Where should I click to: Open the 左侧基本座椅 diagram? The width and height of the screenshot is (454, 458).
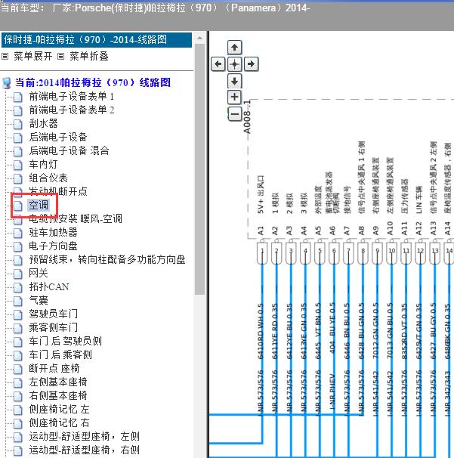click(x=58, y=382)
